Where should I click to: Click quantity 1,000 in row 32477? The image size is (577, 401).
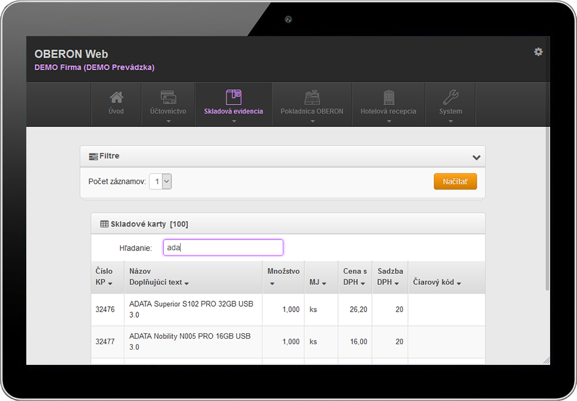291,342
